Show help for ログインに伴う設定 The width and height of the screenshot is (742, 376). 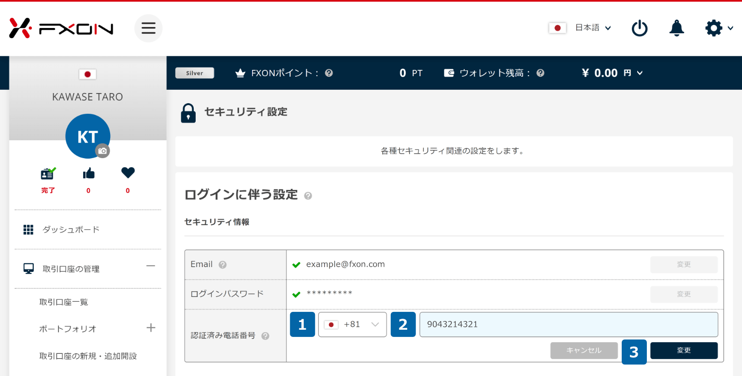pyautogui.click(x=308, y=196)
